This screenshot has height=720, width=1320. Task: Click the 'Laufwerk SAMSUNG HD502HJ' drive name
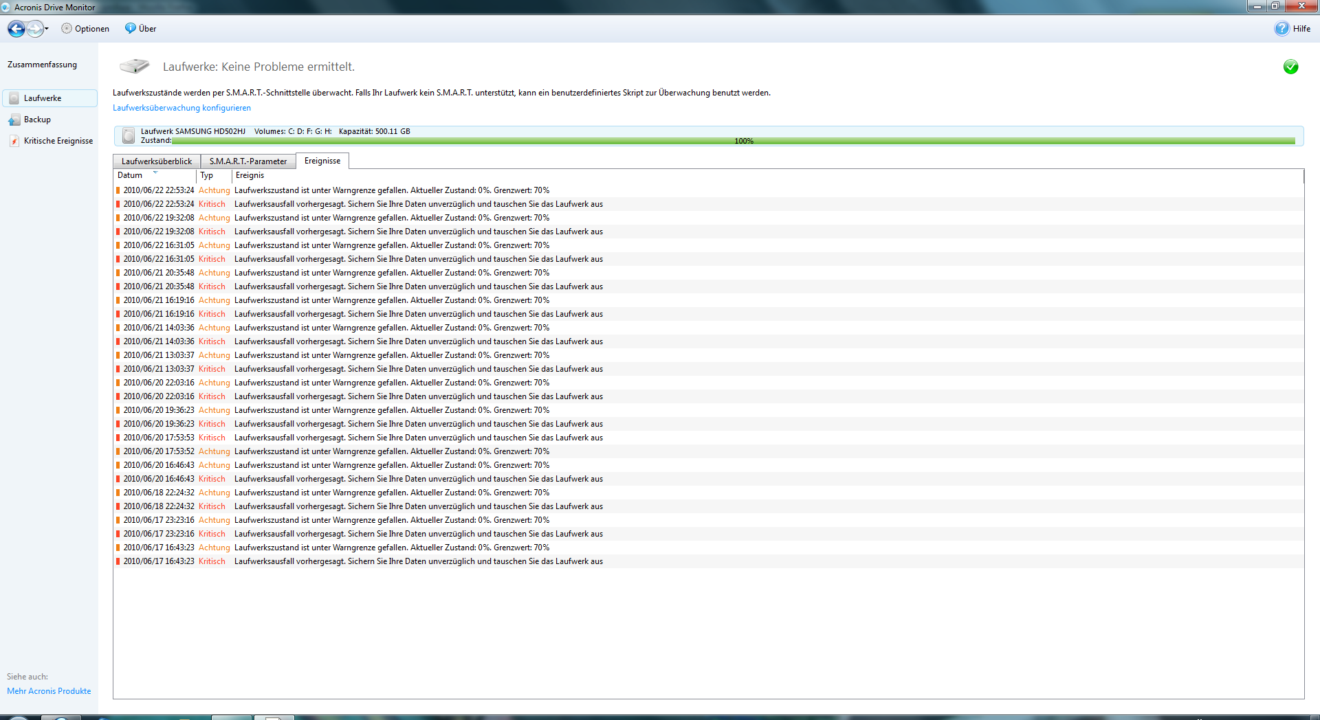[193, 131]
